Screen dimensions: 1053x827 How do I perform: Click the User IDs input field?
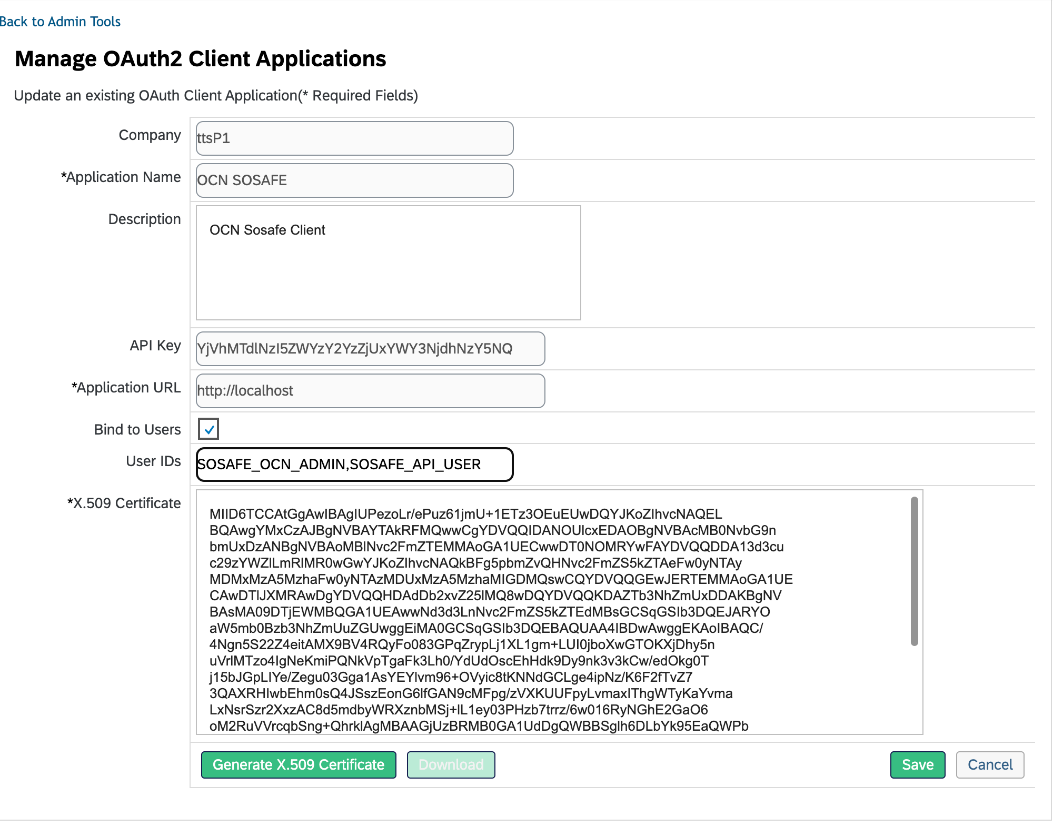(x=354, y=465)
